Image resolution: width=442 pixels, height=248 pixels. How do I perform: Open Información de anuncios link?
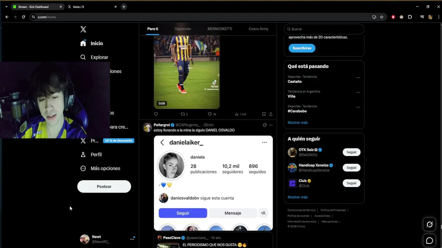click(x=302, y=221)
